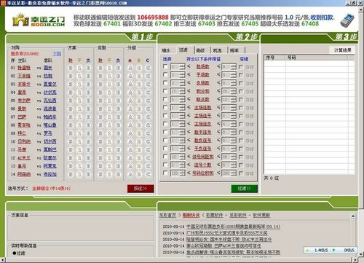Pick loss (0) for match 14 阿森纳 in 方案 column
364x263 pixels.
pyautogui.click(x=88, y=174)
